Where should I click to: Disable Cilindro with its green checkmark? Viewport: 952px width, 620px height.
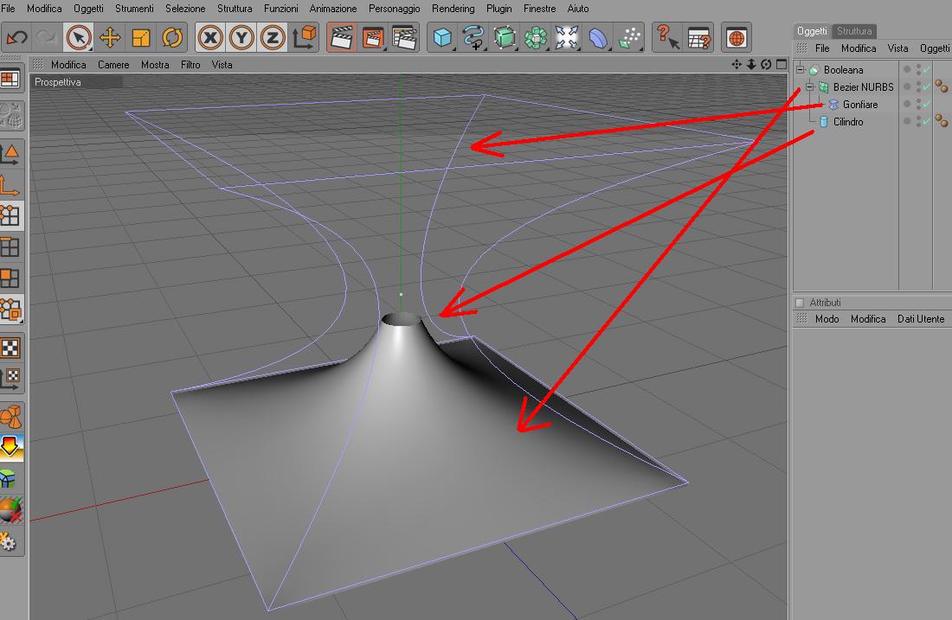927,121
